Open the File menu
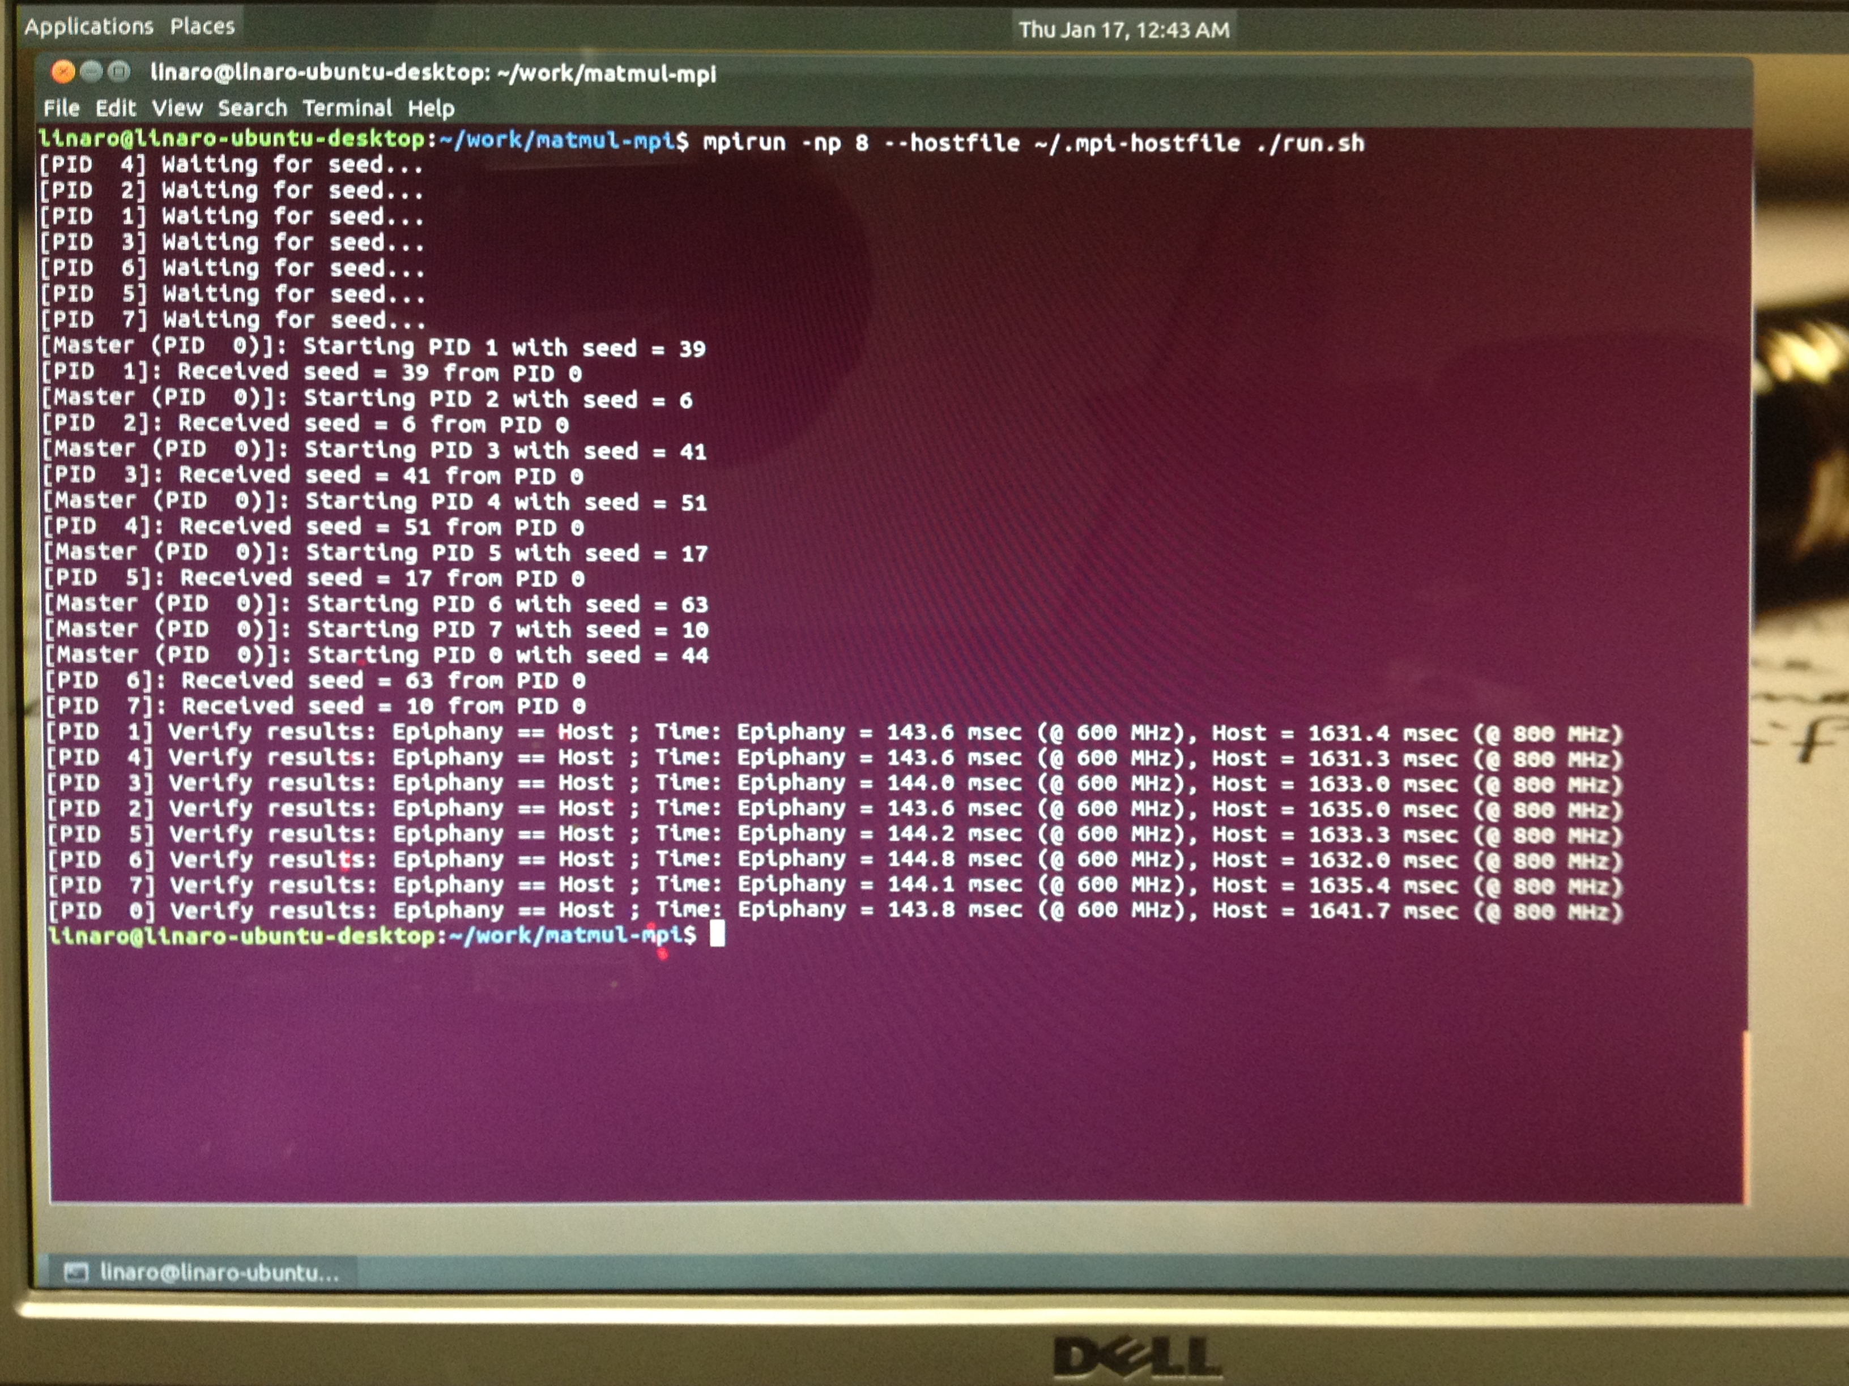Screen dimensions: 1849x1386 61,109
